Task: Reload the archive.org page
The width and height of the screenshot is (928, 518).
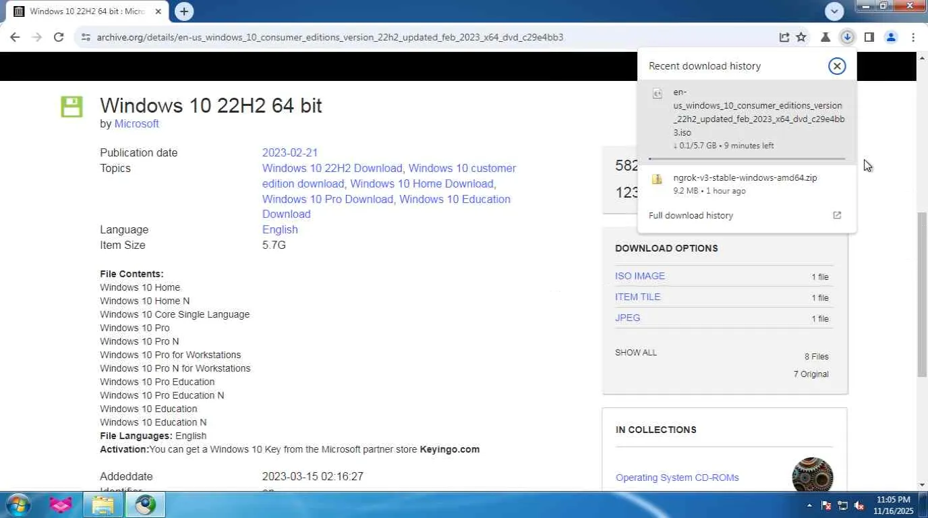Action: point(59,38)
